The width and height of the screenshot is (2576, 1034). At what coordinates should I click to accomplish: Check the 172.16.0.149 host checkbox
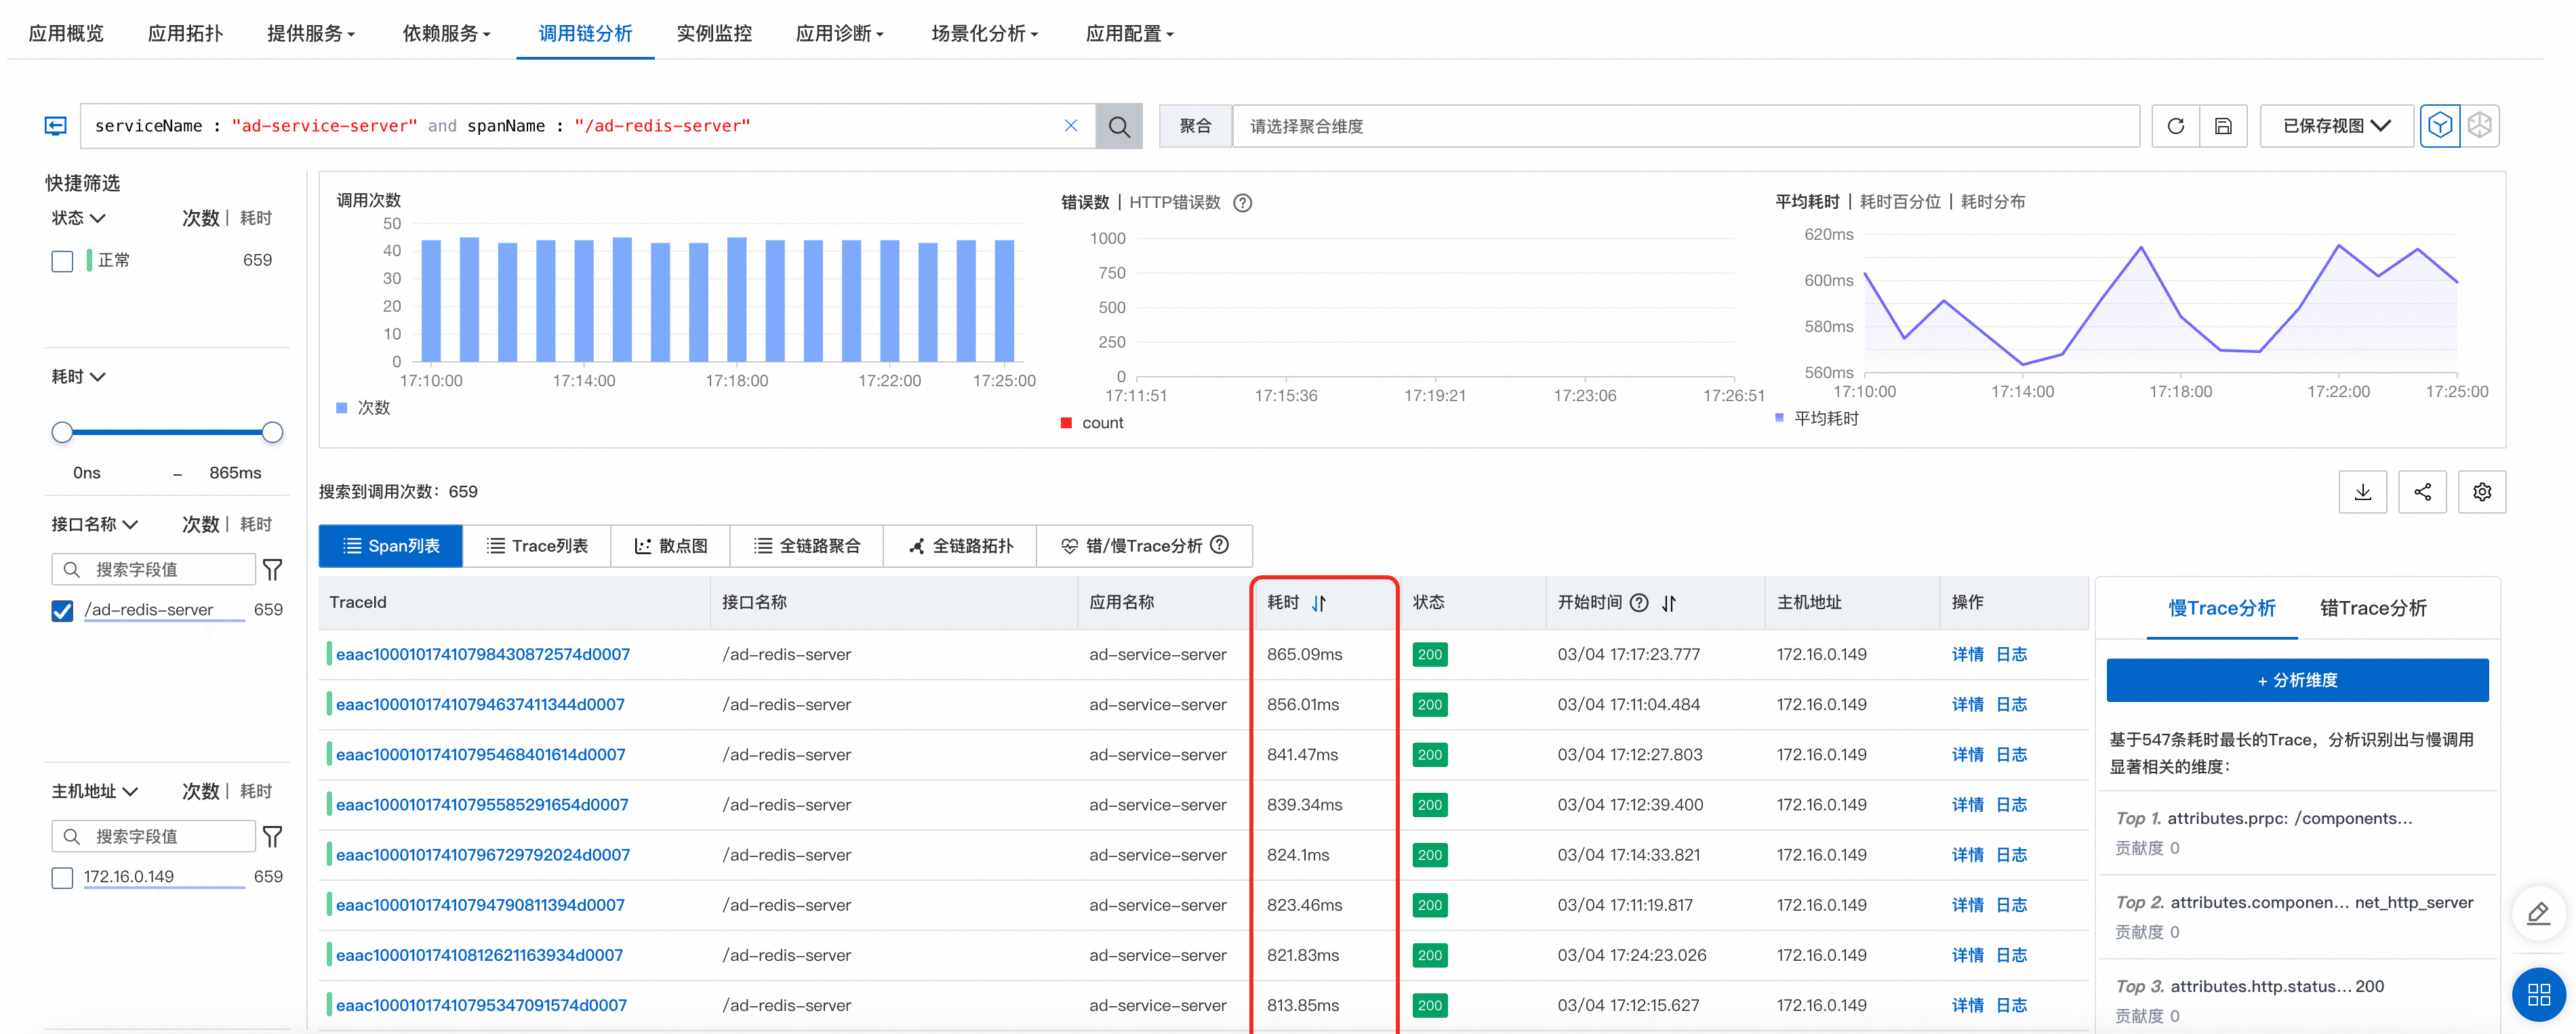tap(62, 877)
